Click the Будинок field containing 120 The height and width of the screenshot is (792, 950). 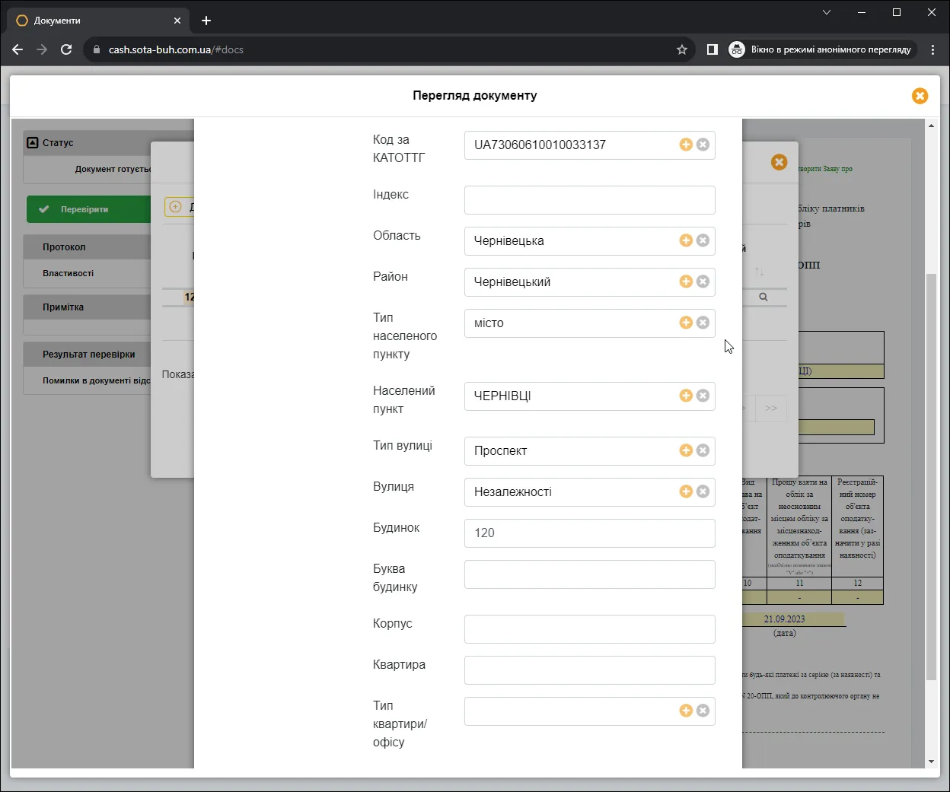589,533
